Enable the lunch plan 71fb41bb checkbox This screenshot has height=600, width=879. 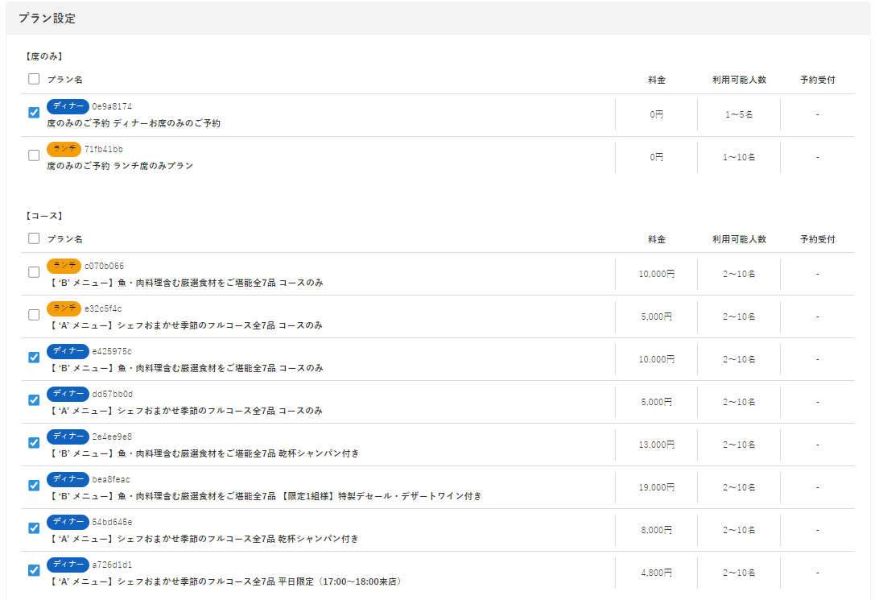[34, 155]
